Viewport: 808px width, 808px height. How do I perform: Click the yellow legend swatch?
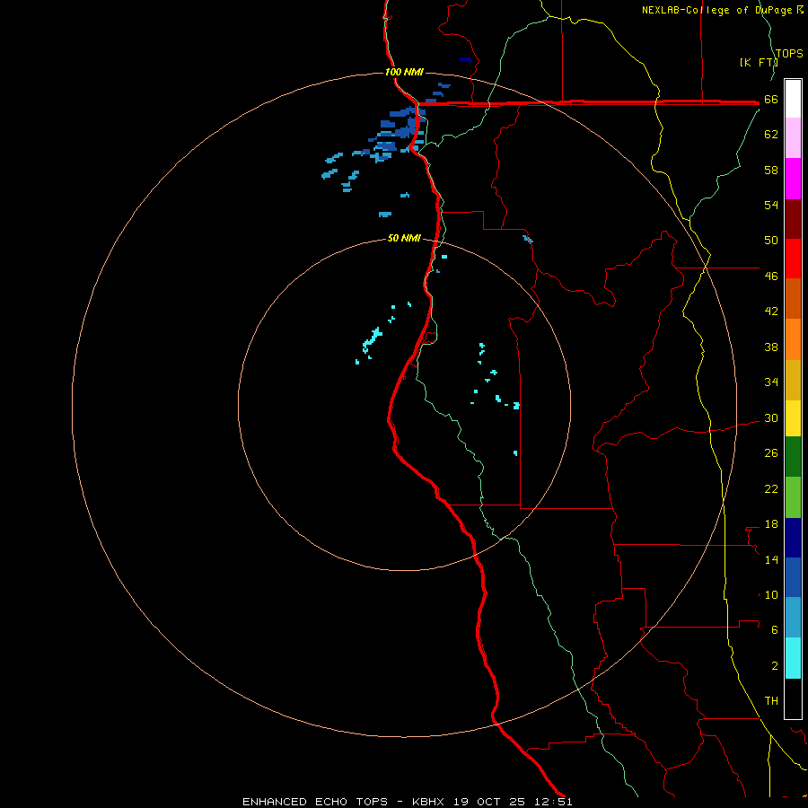click(793, 418)
